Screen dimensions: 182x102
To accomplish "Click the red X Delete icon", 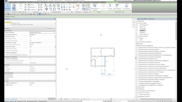I will click(67, 10).
